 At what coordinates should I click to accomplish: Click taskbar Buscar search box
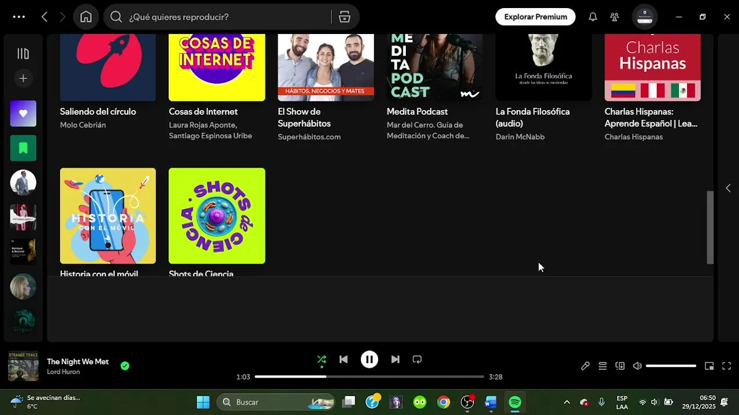276,402
